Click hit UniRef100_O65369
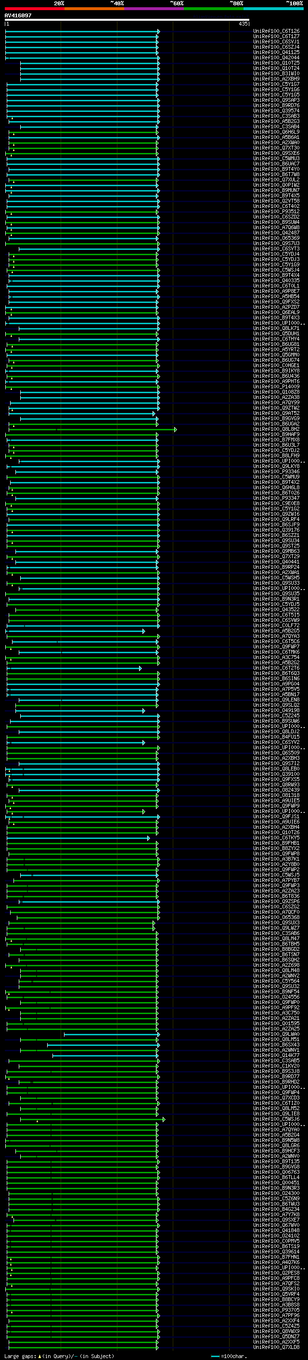Viewport: 308px width, 1360px height. 276,237
